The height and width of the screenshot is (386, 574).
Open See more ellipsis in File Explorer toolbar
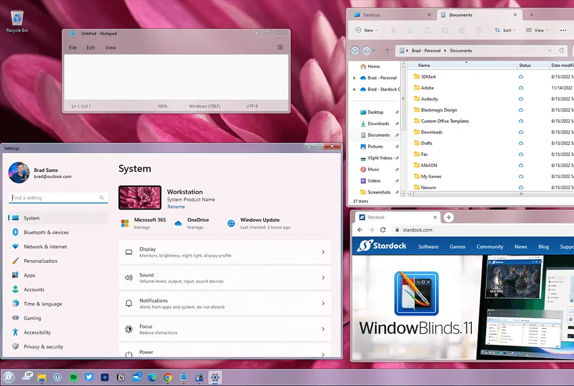[563, 30]
